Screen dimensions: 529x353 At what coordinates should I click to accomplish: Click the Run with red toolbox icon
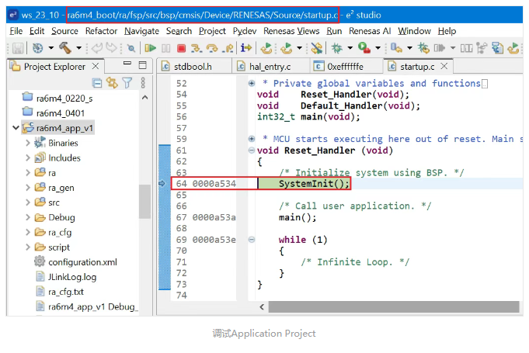[364, 48]
